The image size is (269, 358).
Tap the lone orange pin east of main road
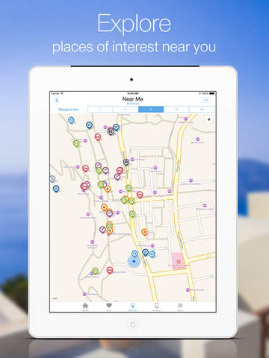pos(144,232)
